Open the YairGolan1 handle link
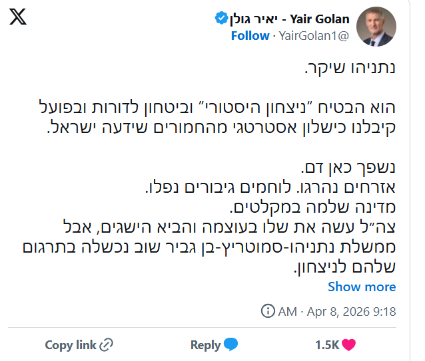 point(314,36)
